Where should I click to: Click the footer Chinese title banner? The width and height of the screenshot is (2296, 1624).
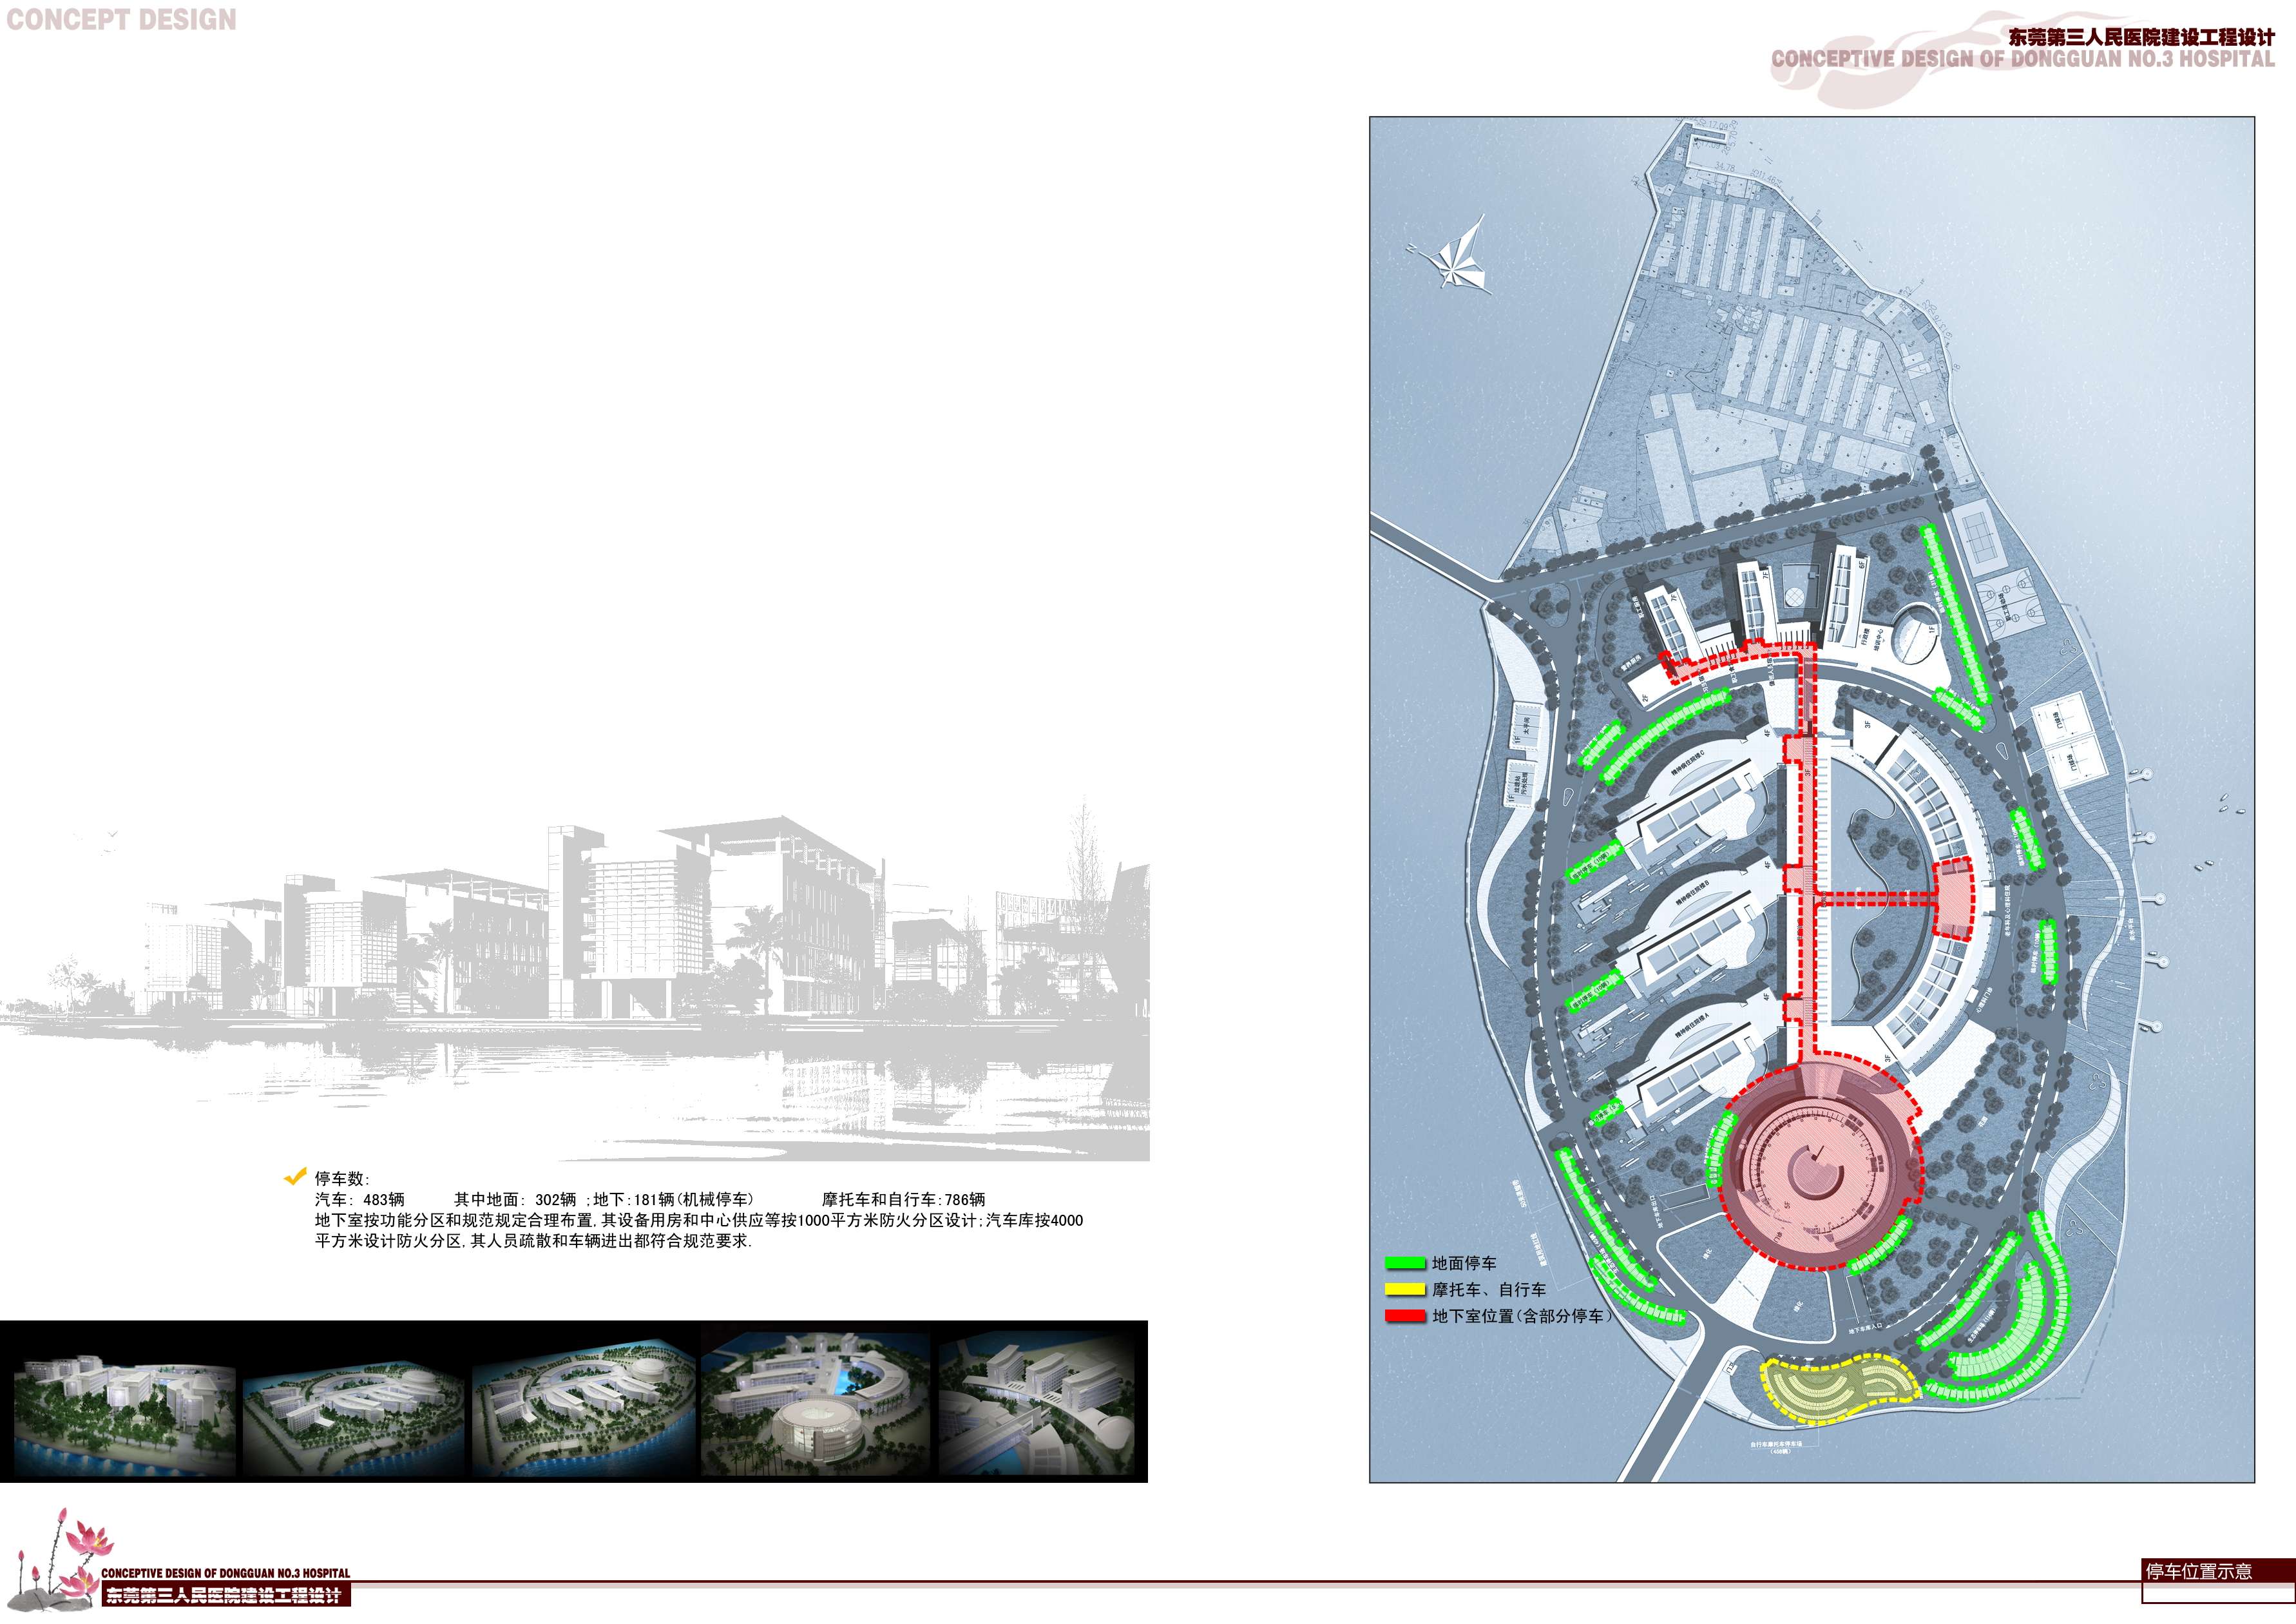pyautogui.click(x=226, y=1595)
